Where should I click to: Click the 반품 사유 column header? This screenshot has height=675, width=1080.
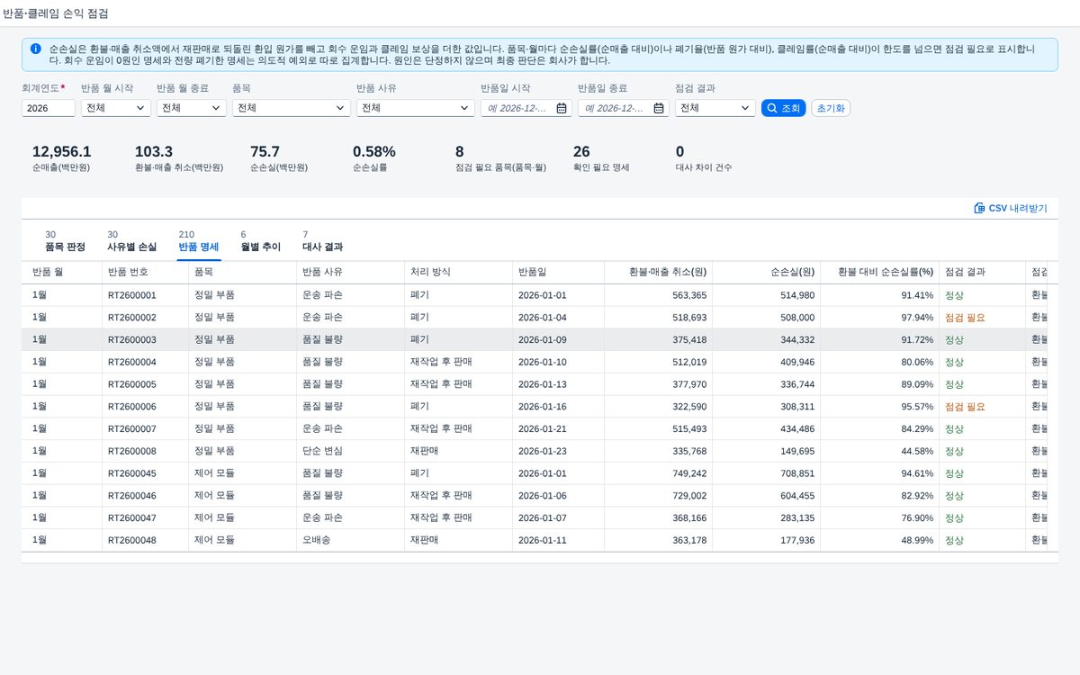(x=350, y=272)
